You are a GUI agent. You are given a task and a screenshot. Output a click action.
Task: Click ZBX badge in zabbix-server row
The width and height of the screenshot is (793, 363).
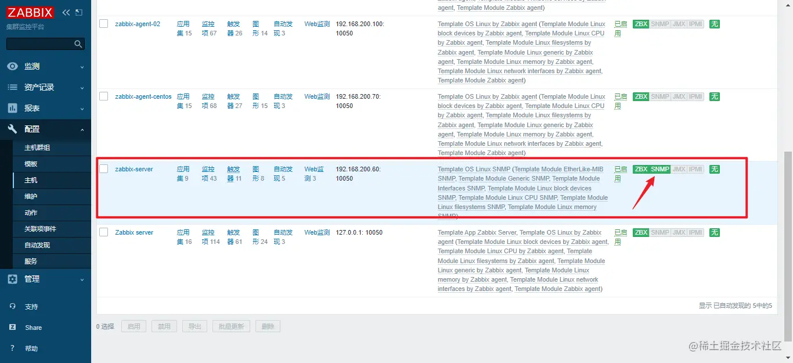(641, 169)
